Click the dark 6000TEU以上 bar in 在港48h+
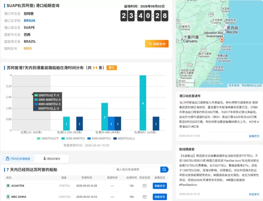 (x=156, y=123)
